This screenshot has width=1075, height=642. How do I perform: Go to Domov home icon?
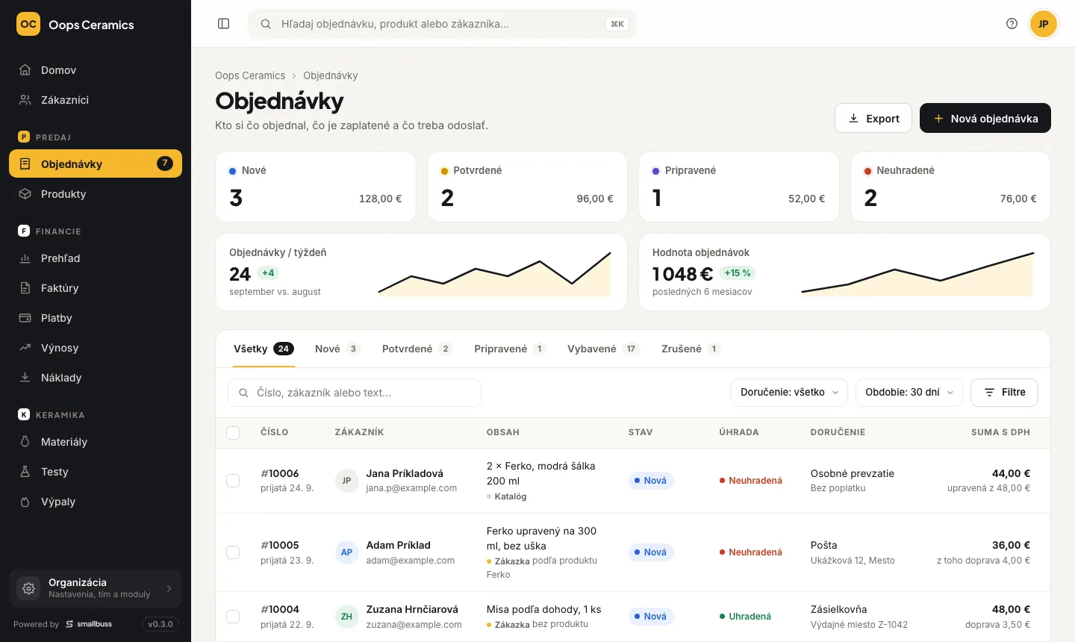click(x=25, y=70)
